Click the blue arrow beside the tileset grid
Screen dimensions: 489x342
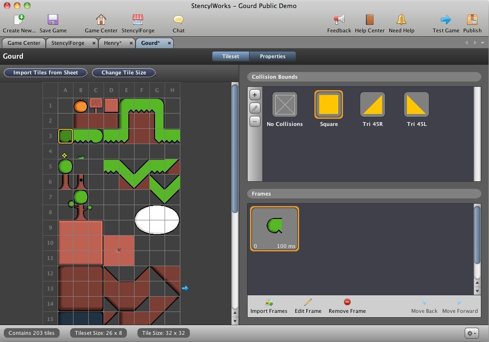pyautogui.click(x=185, y=288)
